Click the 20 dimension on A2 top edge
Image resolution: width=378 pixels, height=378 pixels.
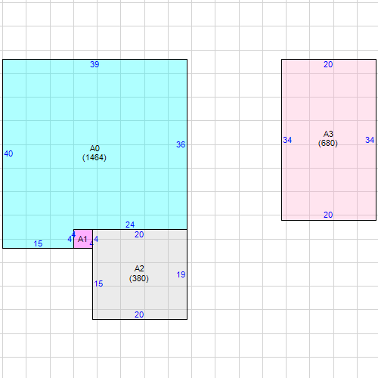click(x=139, y=234)
